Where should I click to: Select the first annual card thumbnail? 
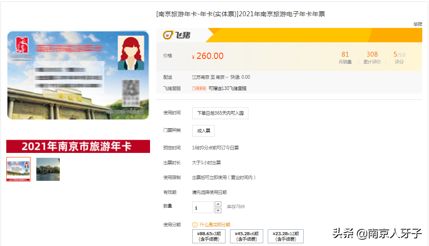(18, 169)
